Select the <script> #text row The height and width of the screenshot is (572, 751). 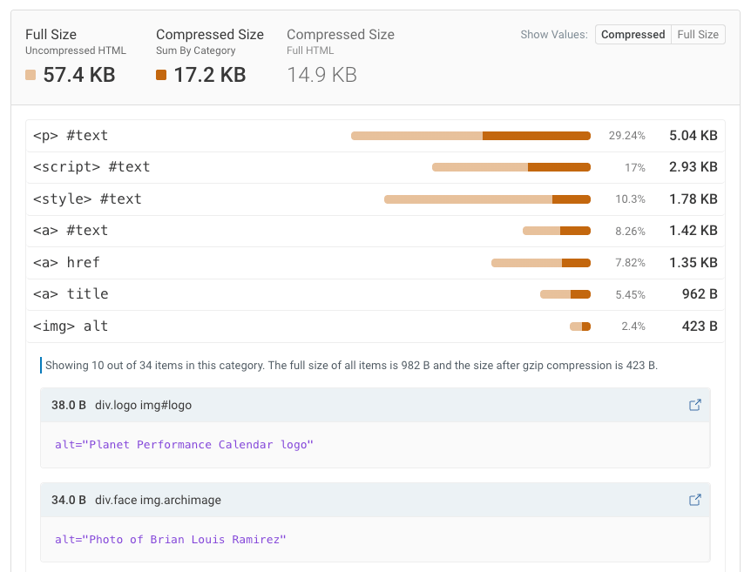pos(218,166)
